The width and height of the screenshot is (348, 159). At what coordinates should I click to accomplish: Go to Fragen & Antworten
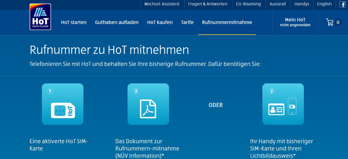208,4
